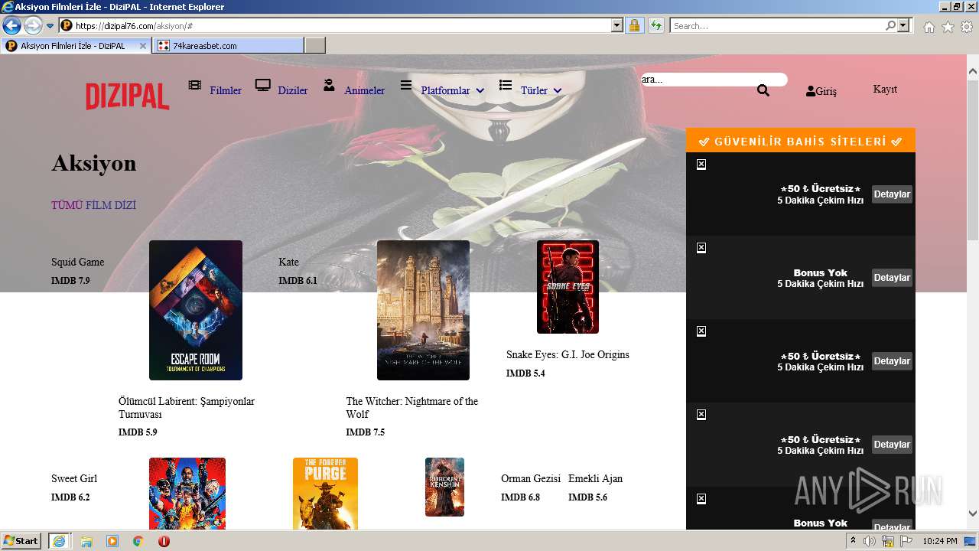979x551 pixels.
Task: Click the IE search box
Action: 777,26
